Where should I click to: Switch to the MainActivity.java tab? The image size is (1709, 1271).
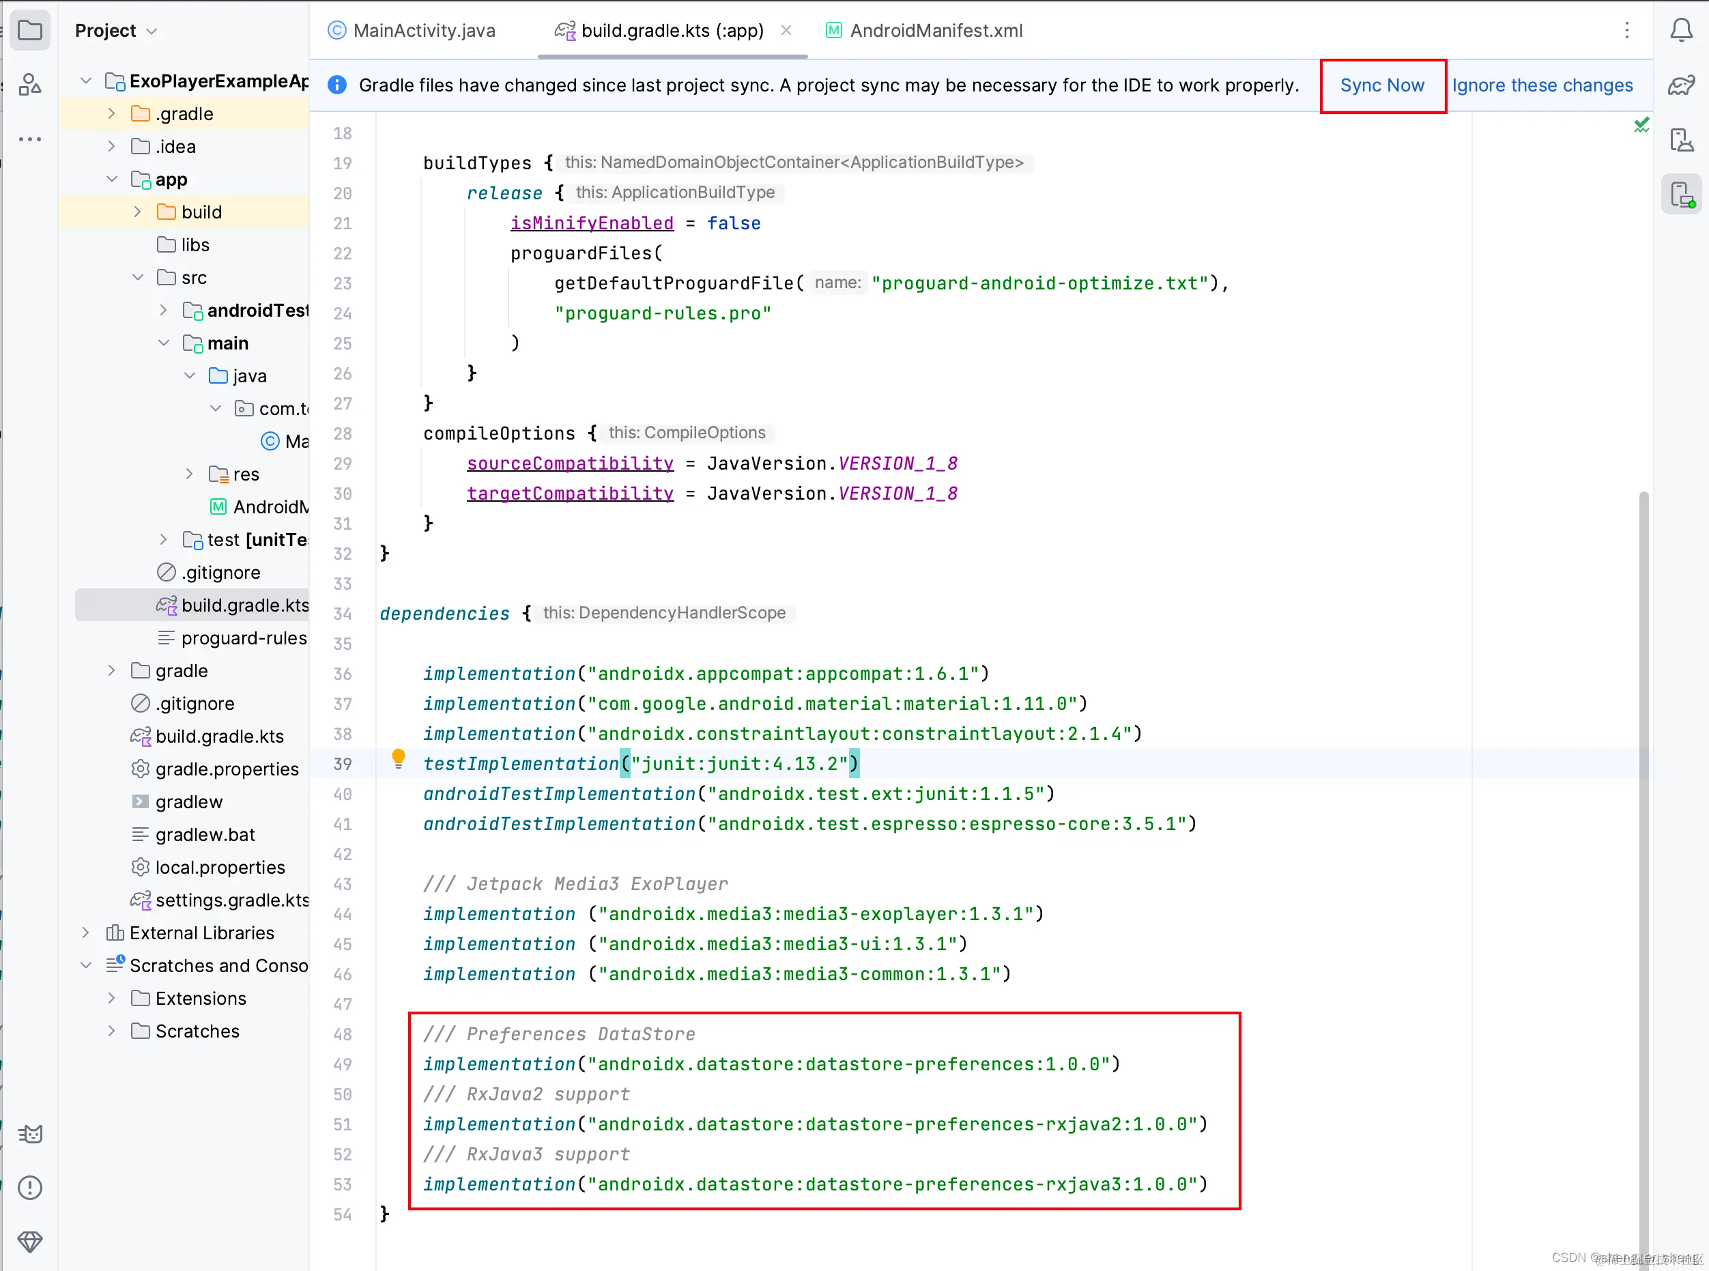pyautogui.click(x=422, y=31)
